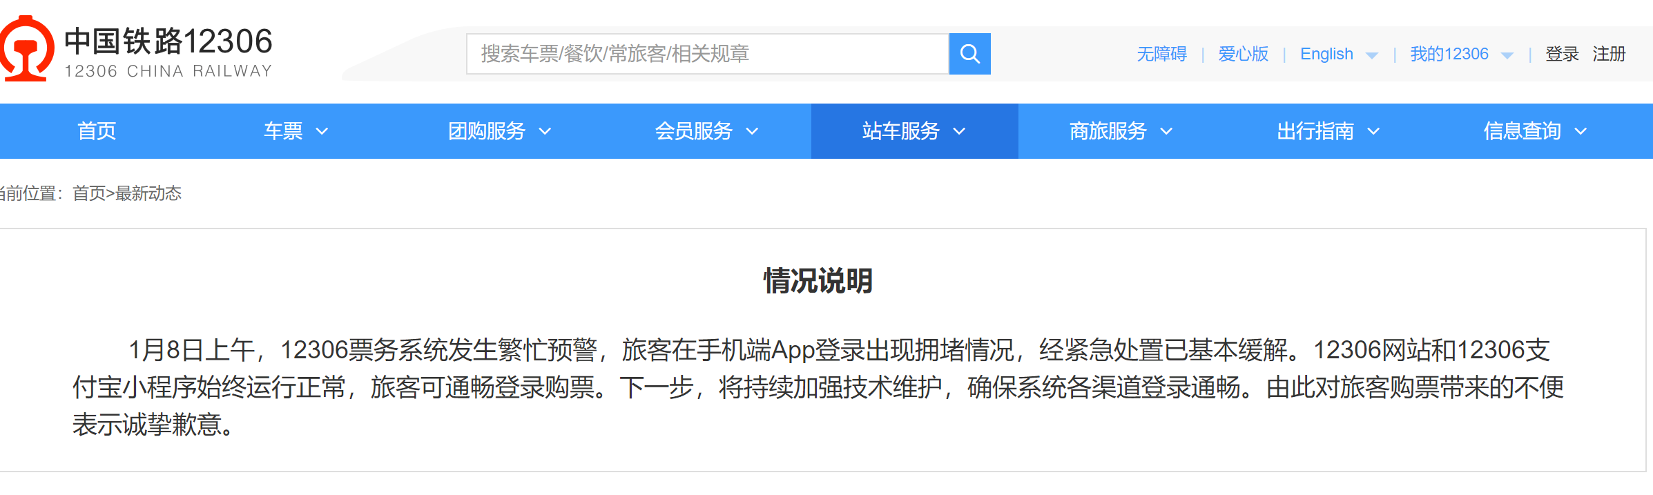
Task: Click the 中国铁路12306 site title text
Action: tap(168, 41)
